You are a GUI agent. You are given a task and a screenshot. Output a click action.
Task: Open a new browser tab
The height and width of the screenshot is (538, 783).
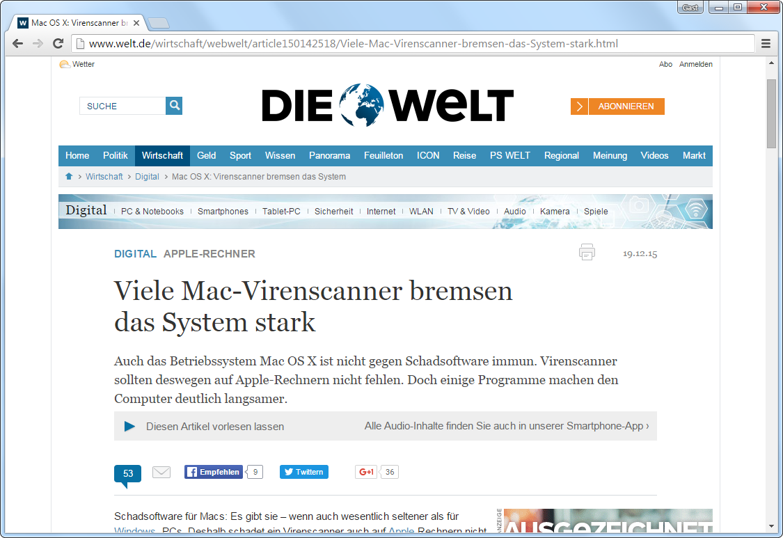point(159,24)
